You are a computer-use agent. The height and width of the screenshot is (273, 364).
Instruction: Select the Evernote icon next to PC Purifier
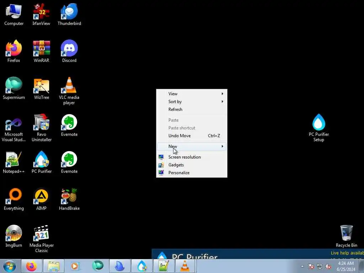coord(69,162)
